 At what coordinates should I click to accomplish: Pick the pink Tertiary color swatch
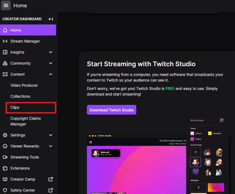pos(192,139)
